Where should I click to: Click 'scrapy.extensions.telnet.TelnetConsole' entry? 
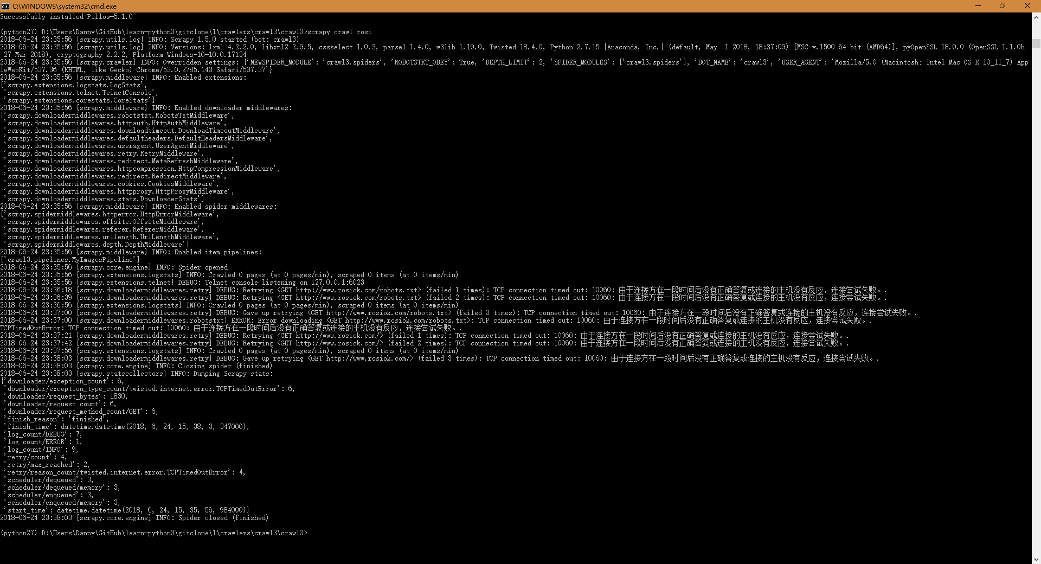(80, 93)
